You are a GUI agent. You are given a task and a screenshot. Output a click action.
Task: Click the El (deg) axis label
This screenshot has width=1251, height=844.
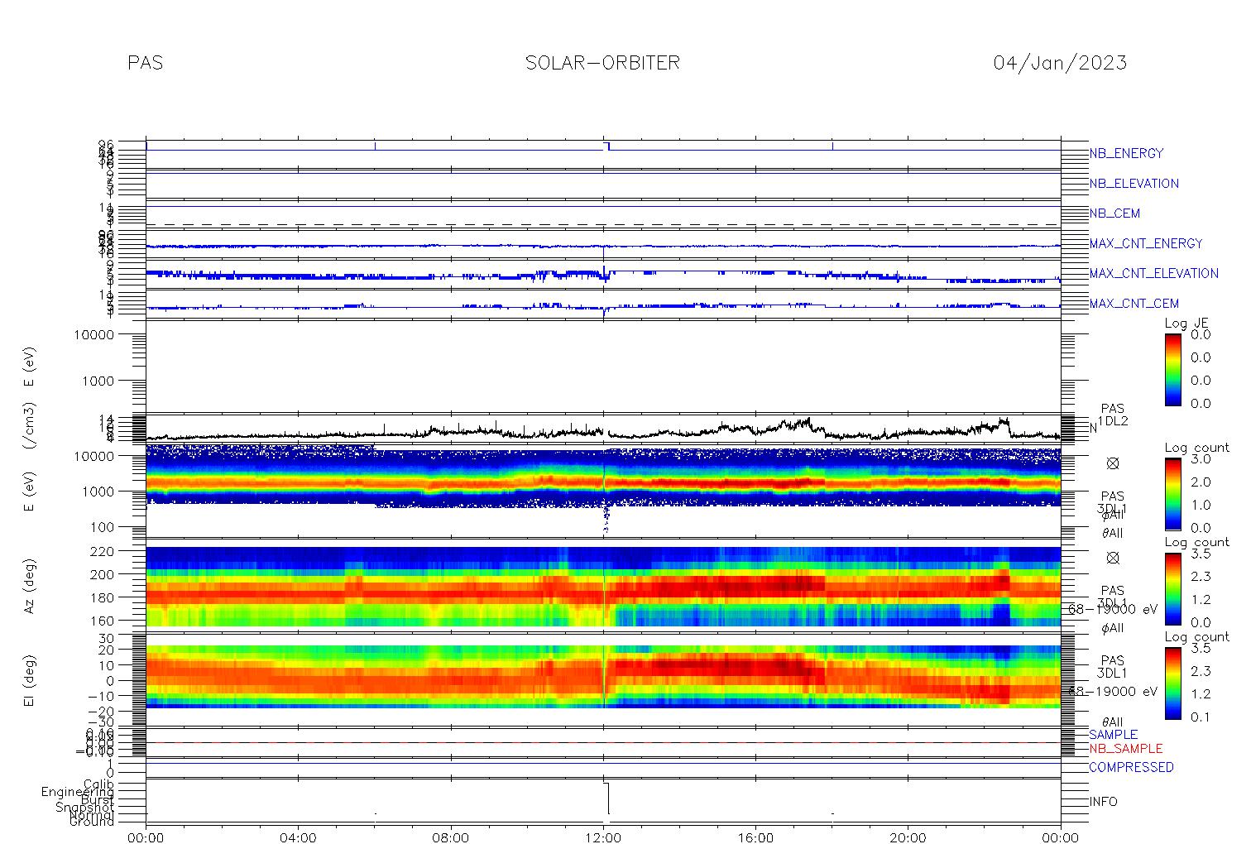[x=31, y=681]
